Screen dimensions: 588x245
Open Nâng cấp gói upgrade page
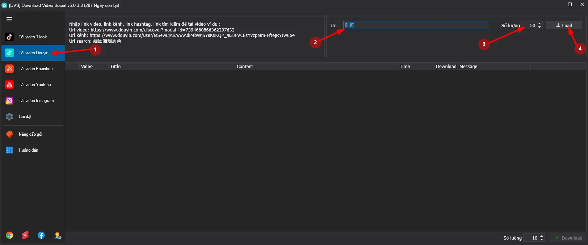[x=33, y=134]
